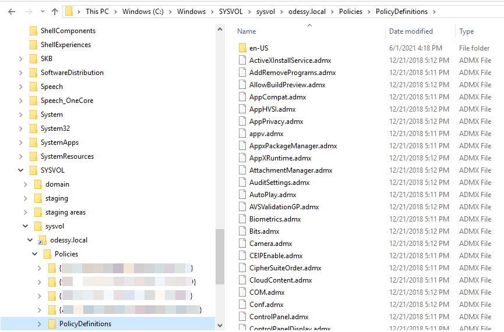Select the Camera.admx file icon

click(242, 243)
